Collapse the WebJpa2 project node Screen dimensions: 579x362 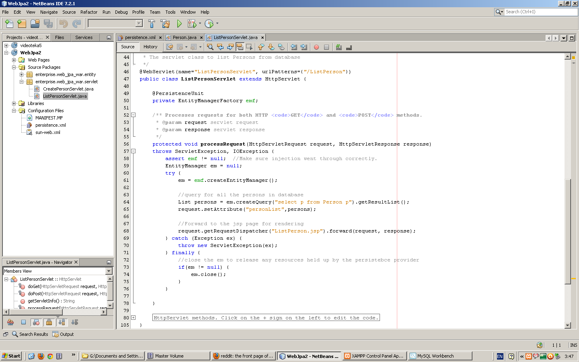[x=6, y=53]
